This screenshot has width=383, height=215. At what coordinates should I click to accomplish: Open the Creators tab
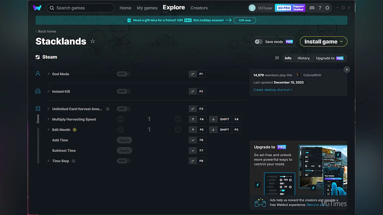tap(199, 8)
